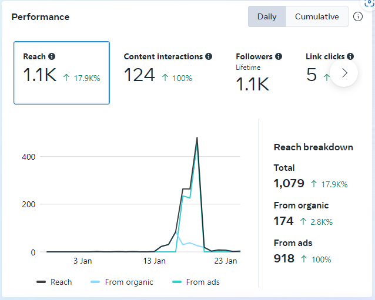Switch to the Cumulative view
The image size is (375, 300).
click(x=317, y=16)
